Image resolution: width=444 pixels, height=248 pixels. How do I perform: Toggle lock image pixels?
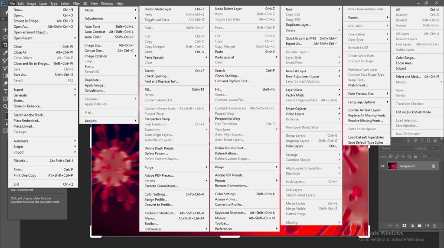(x=397, y=156)
